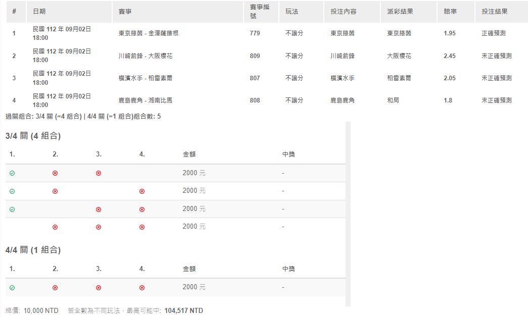
Task: Click the odds value 2.05
Action: click(x=450, y=78)
